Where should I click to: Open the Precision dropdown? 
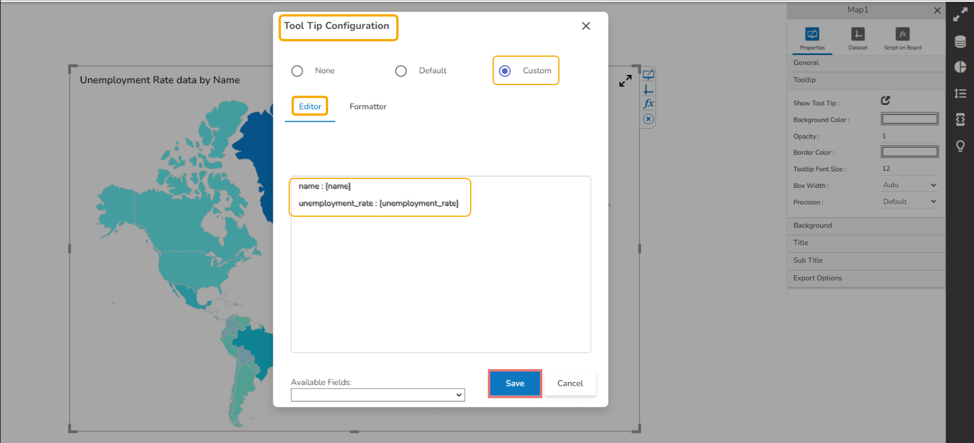pos(910,201)
